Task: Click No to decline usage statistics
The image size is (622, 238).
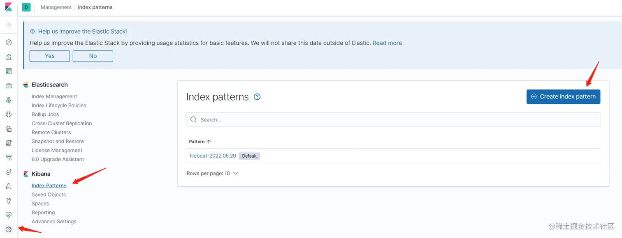Action: pos(93,56)
